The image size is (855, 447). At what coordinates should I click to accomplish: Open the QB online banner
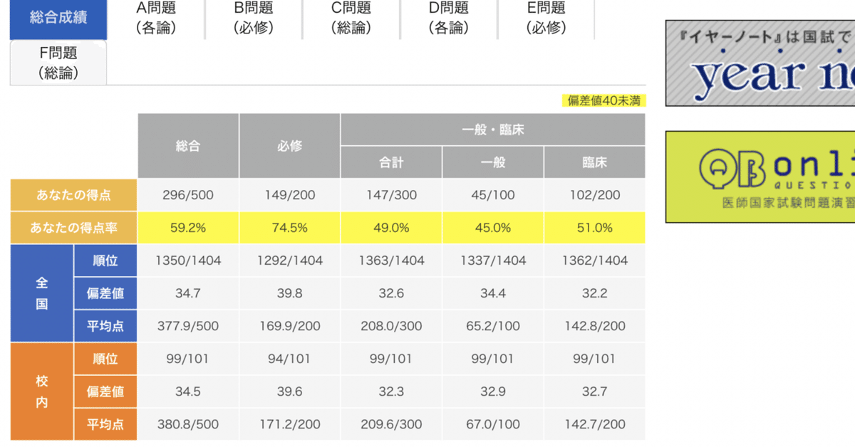point(760,177)
